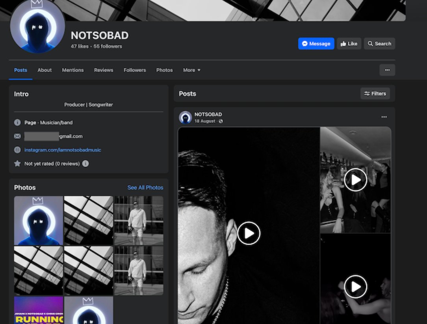Play the bar scene video
Viewport: 427px width, 324px height.
pos(355,180)
